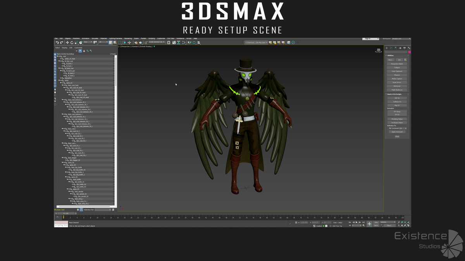This screenshot has height=261, width=465.
Task: Open the Select by Name dialog icon
Action: point(115,43)
